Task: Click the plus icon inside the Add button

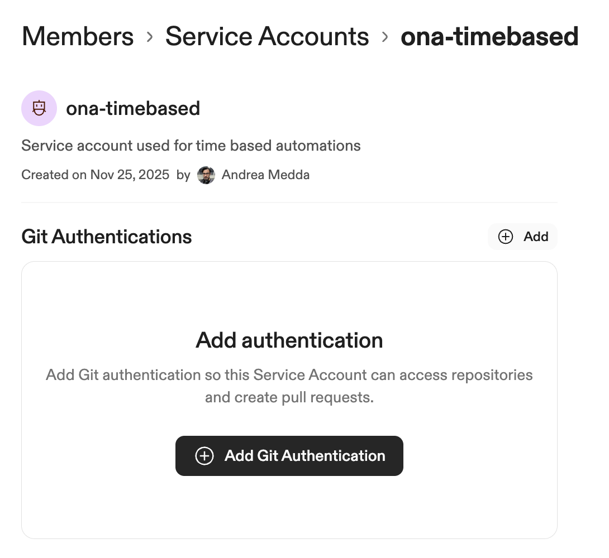Action: click(x=505, y=237)
